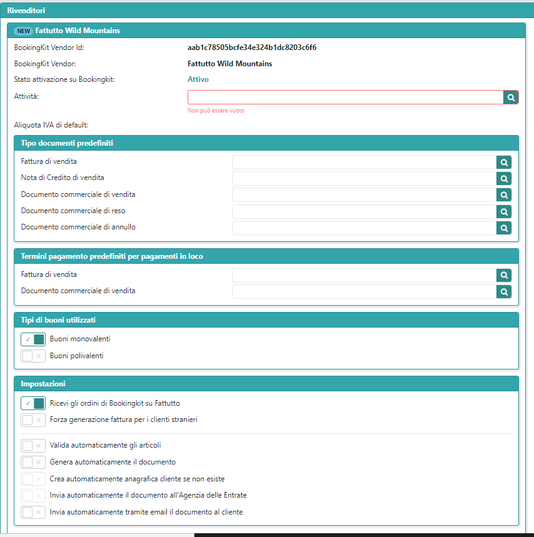The width and height of the screenshot is (534, 537).
Task: Click the Aliquota IVA di default label
Action: (x=51, y=125)
